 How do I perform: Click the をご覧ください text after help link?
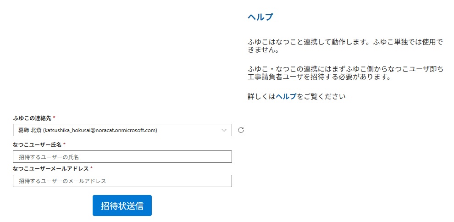321,97
